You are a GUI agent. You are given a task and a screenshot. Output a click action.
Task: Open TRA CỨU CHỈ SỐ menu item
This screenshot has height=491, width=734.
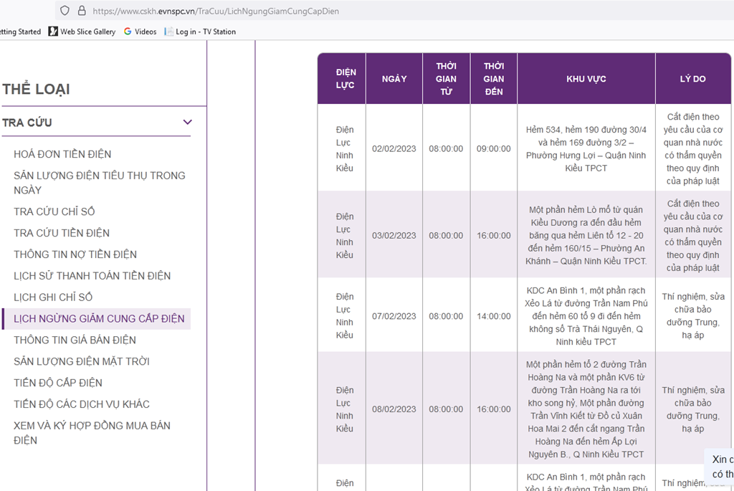(x=54, y=211)
